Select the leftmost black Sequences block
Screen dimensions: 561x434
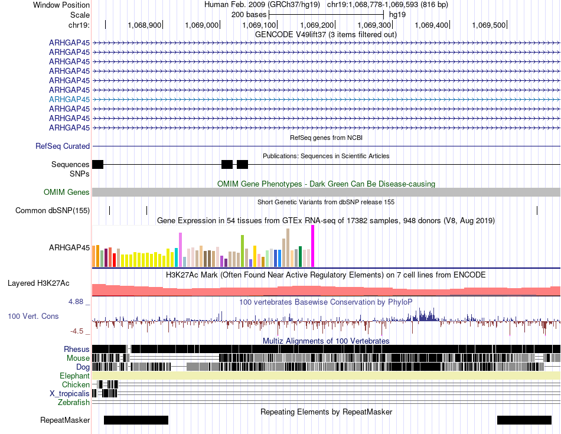pyautogui.click(x=97, y=165)
